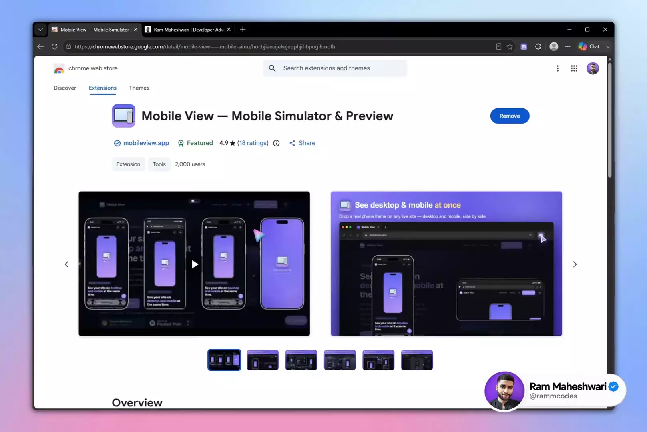Reload the current page

[54, 46]
